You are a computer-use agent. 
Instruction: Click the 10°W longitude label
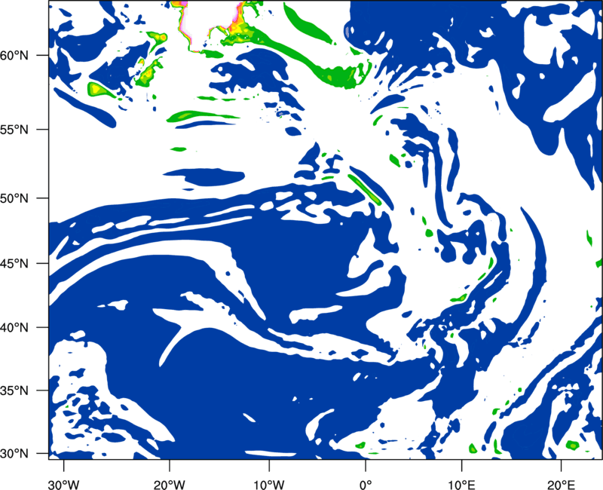[269, 485]
